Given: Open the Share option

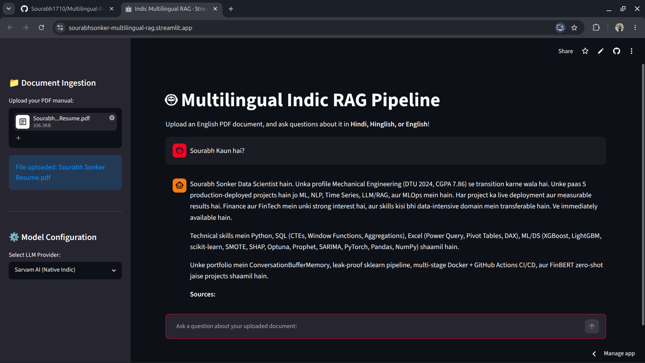Looking at the screenshot, I should point(565,51).
